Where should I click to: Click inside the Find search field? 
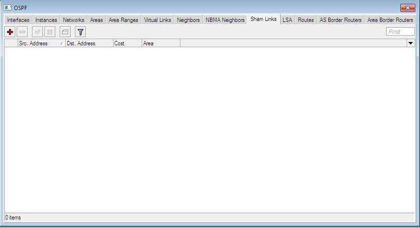400,31
